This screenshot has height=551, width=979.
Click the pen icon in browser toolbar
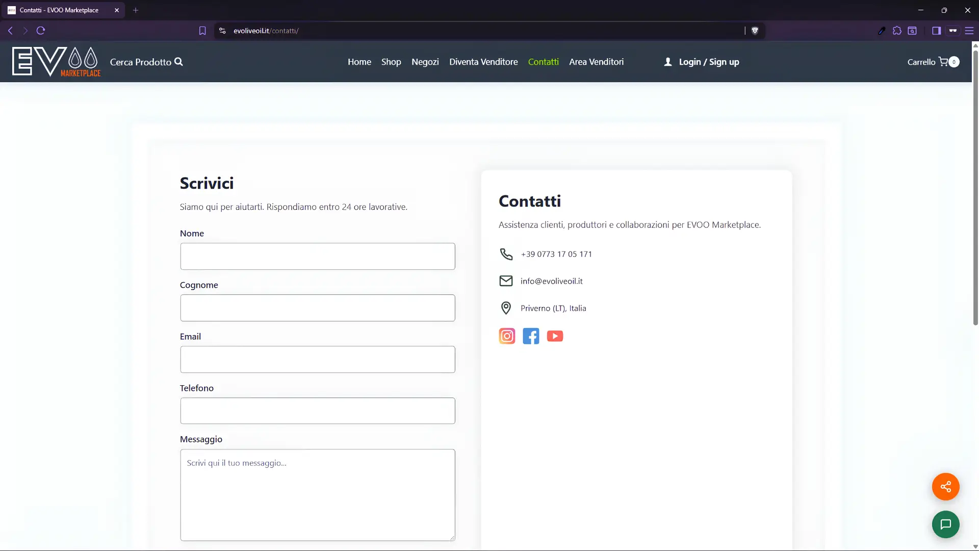pos(882,31)
